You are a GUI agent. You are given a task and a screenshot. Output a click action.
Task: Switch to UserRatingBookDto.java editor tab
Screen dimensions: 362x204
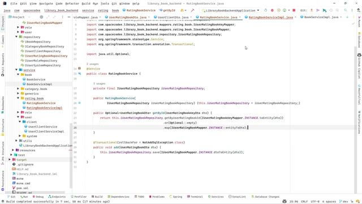click(x=127, y=18)
